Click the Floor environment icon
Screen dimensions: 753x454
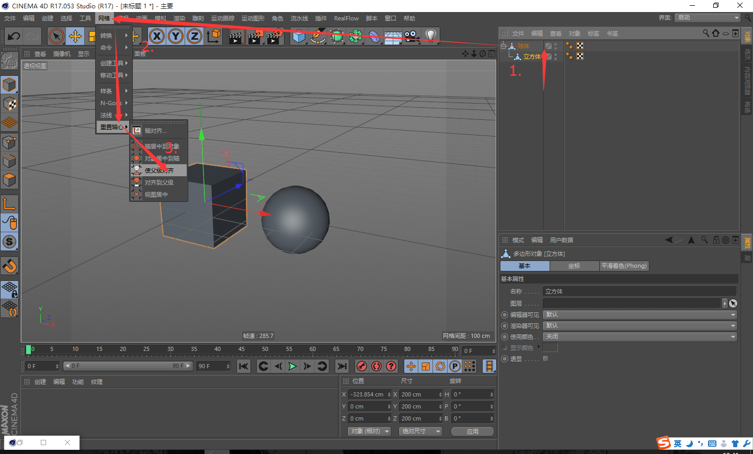[x=393, y=36]
